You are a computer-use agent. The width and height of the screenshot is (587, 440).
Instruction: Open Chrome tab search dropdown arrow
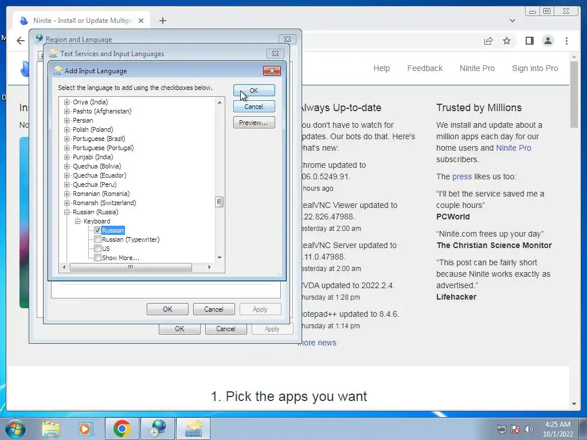pos(512,21)
